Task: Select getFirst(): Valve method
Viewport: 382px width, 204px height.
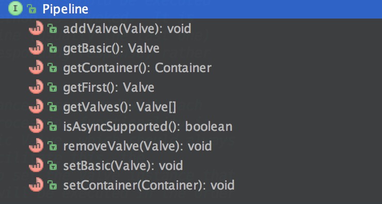Action: (108, 87)
